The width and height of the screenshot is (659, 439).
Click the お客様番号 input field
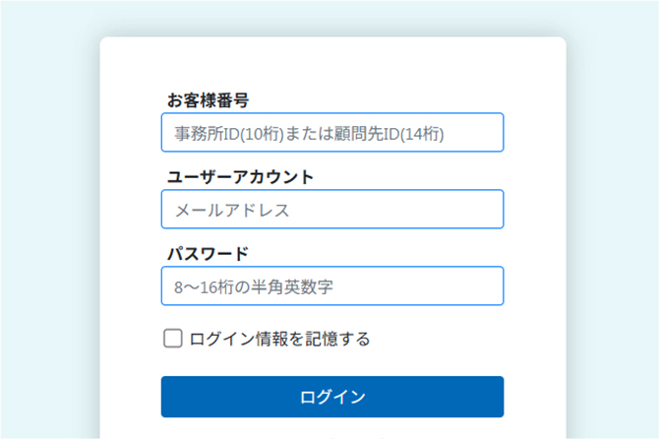pos(331,133)
